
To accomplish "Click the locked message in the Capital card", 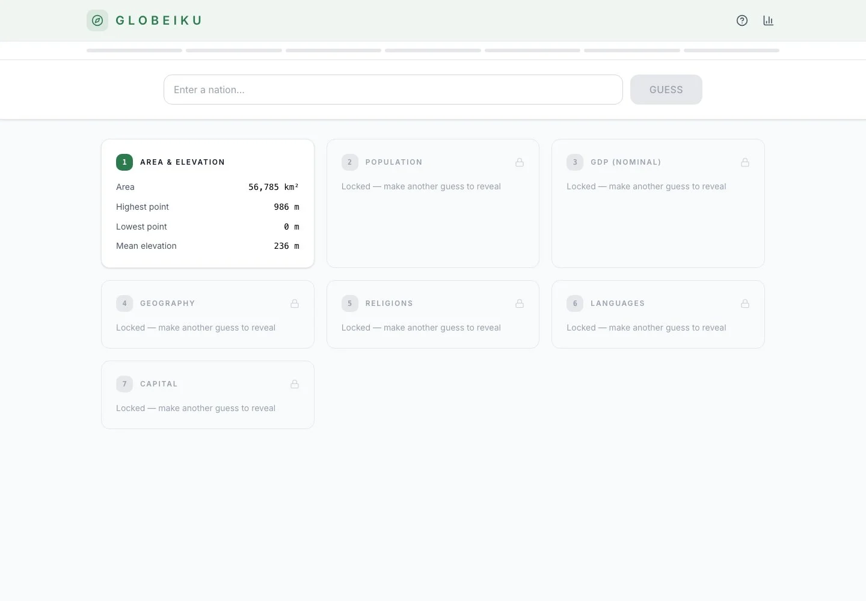I will click(195, 408).
